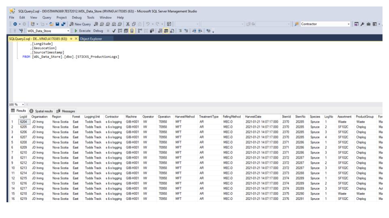Click the Execute button
Viewport: 389px width, 218px height.
pyautogui.click(x=83, y=31)
